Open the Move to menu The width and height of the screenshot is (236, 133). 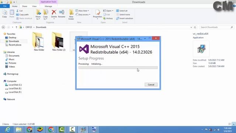pos(38,15)
